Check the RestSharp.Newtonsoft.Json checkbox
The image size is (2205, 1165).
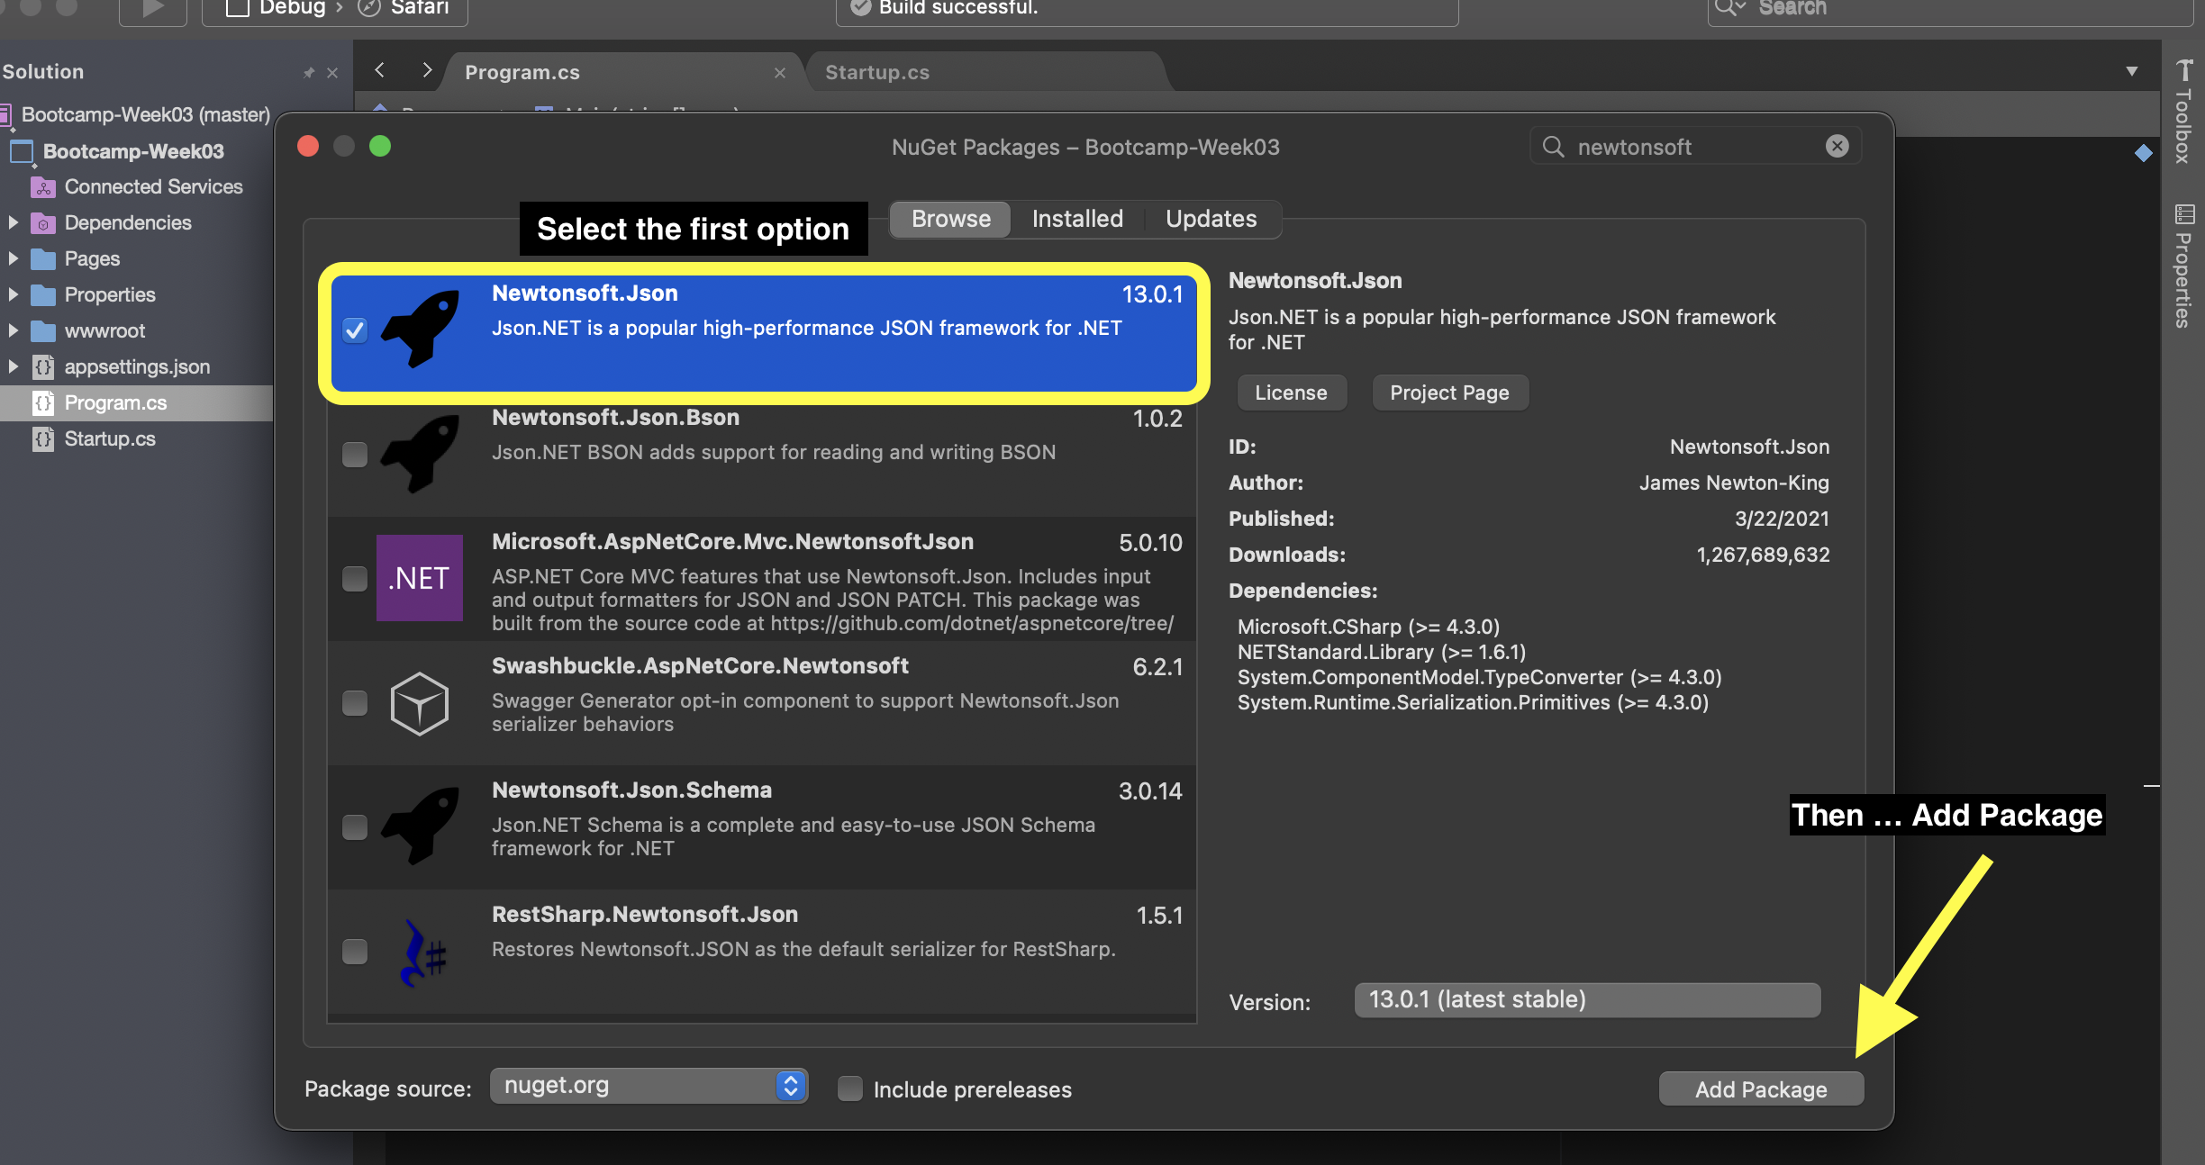click(355, 952)
